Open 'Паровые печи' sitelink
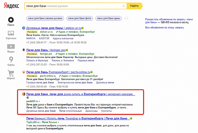This screenshot has height=133, width=198. point(86,60)
